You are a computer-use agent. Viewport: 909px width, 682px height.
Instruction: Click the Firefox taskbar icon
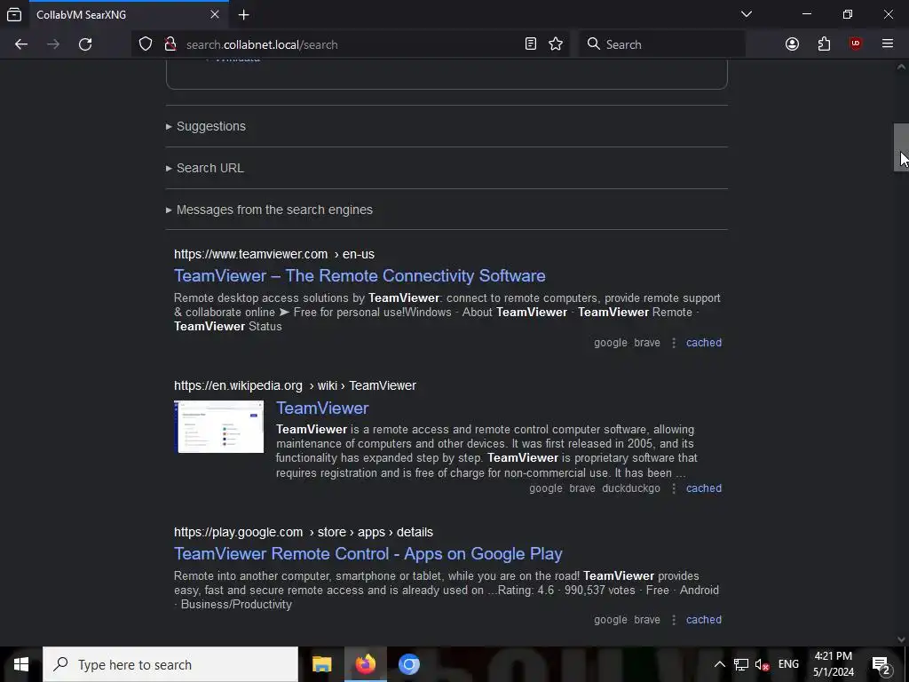pos(365,664)
